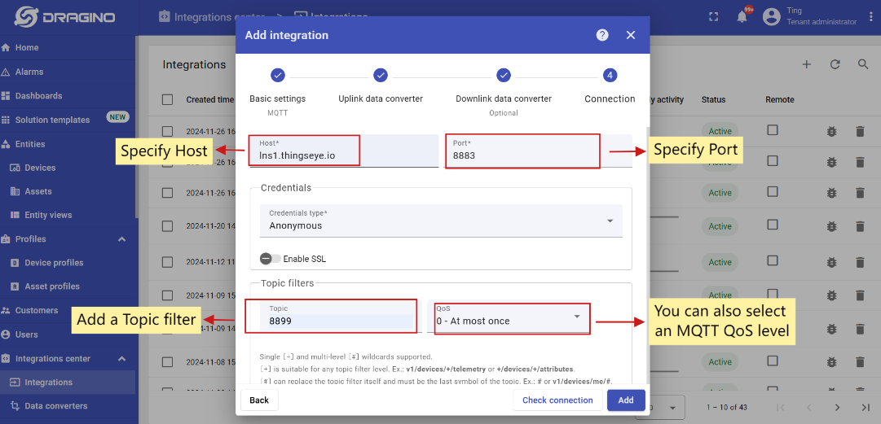Screen dimensions: 881x424
Task: Click step 4 Connection circle
Action: click(610, 75)
